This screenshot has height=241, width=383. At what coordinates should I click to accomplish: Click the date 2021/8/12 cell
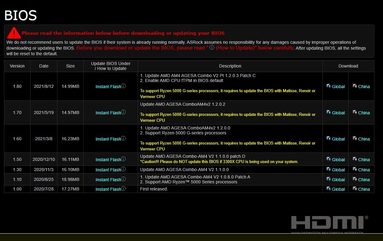(x=44, y=86)
